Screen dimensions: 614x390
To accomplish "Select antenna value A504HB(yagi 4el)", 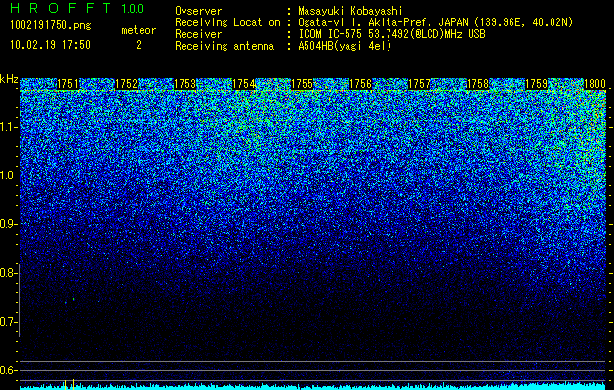I will point(345,46).
